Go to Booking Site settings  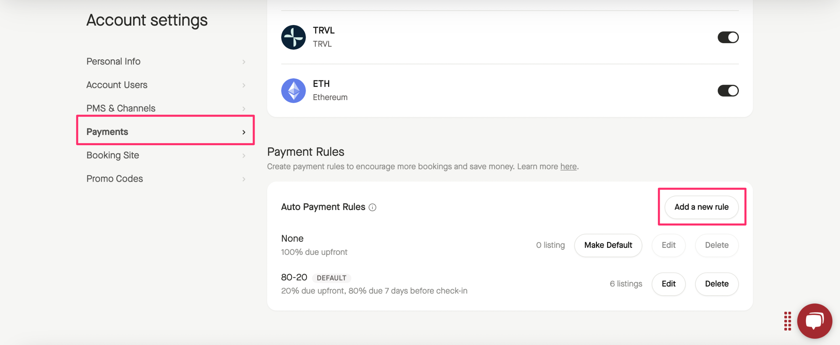pos(113,155)
